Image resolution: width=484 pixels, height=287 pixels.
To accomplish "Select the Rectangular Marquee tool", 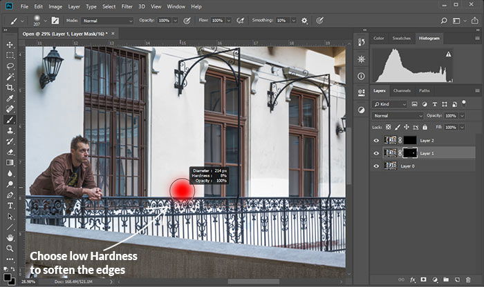I will [x=10, y=55].
